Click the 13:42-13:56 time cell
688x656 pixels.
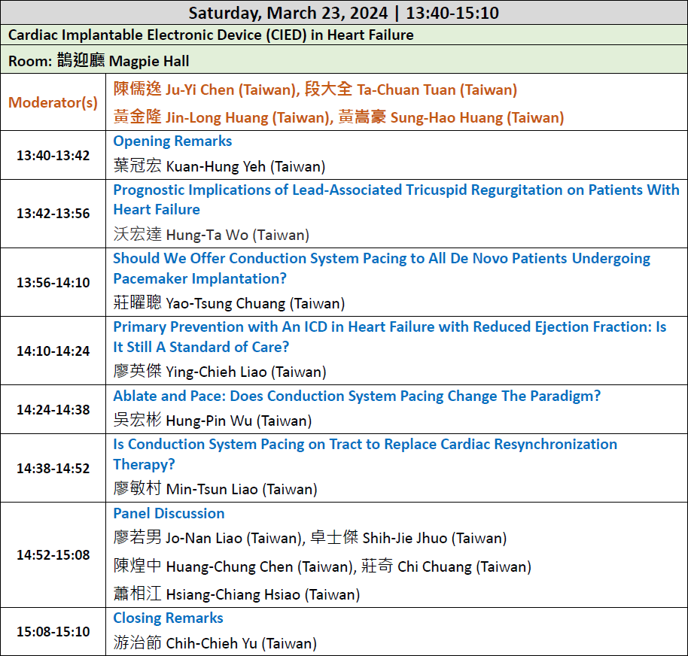click(53, 214)
